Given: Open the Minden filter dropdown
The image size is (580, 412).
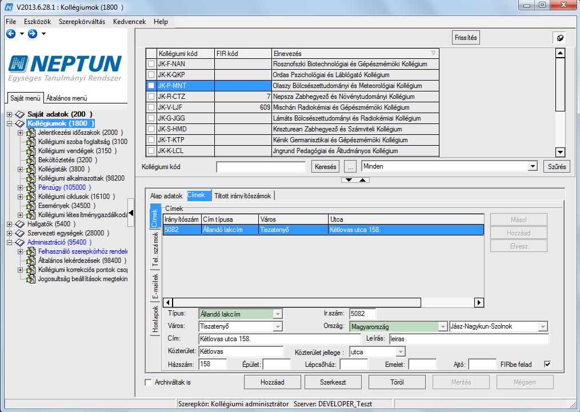Looking at the screenshot, I should 532,166.
